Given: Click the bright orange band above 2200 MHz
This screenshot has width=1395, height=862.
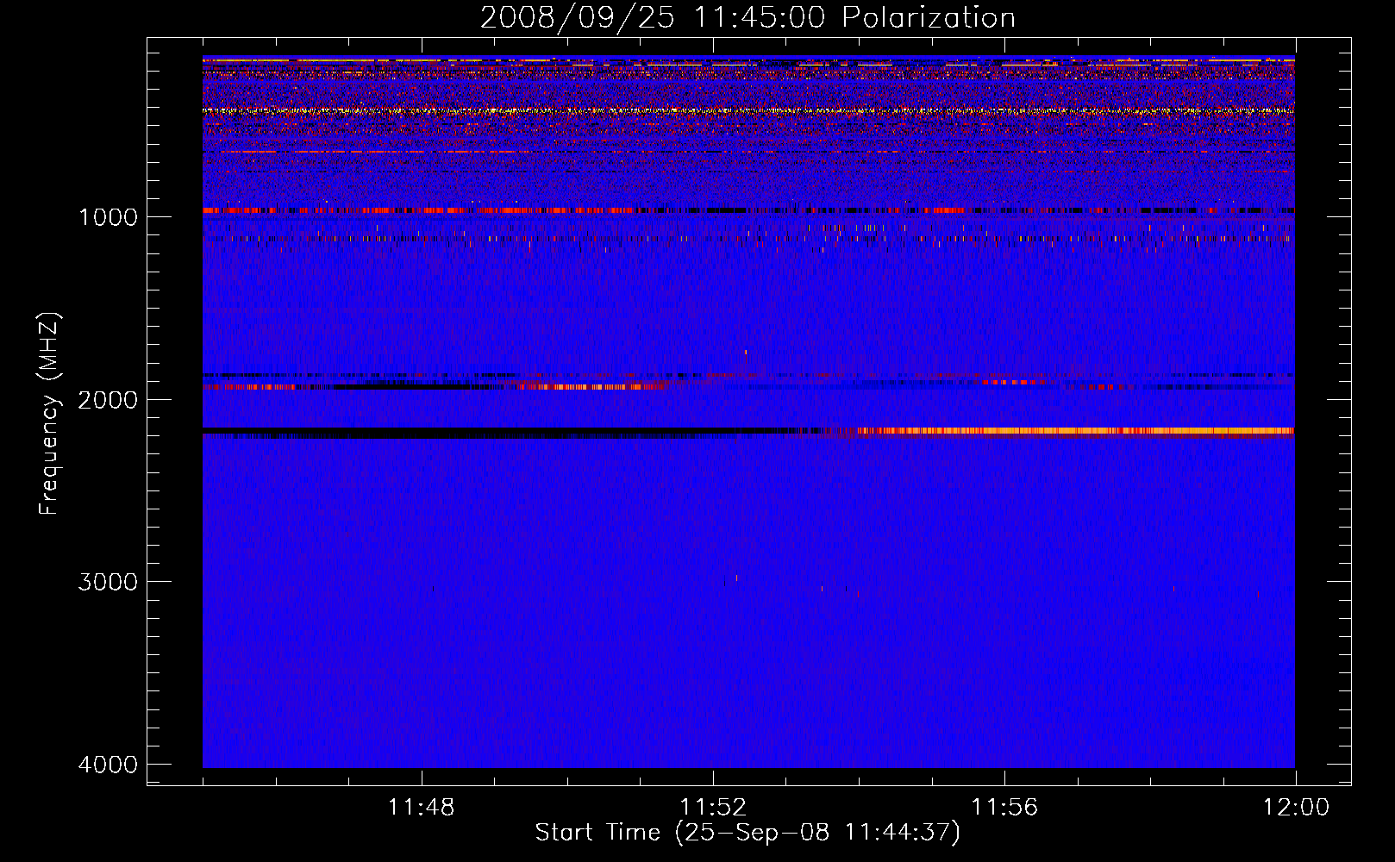Looking at the screenshot, I should coord(1078,430).
